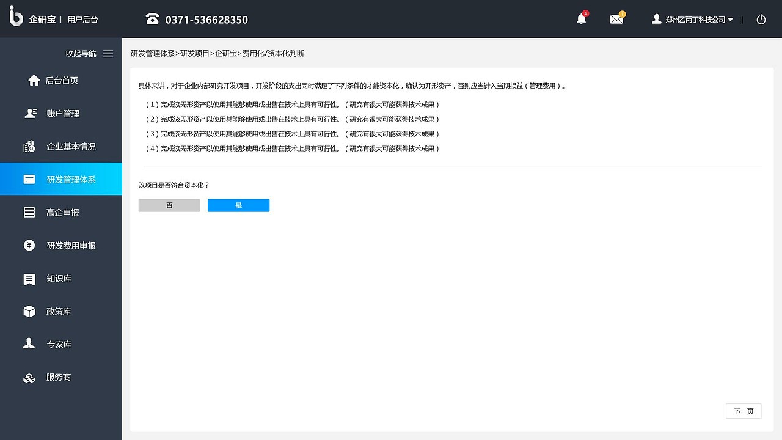The image size is (782, 440).
Task: Open the mail envelope messages
Action: tap(616, 20)
